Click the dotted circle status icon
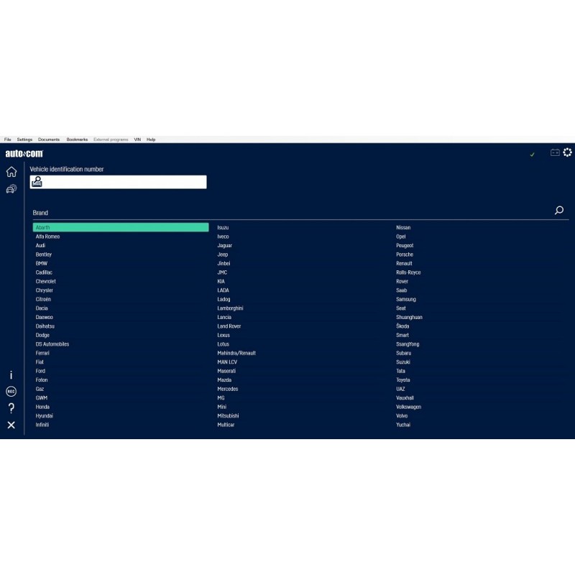The height and width of the screenshot is (575, 575). [x=568, y=152]
